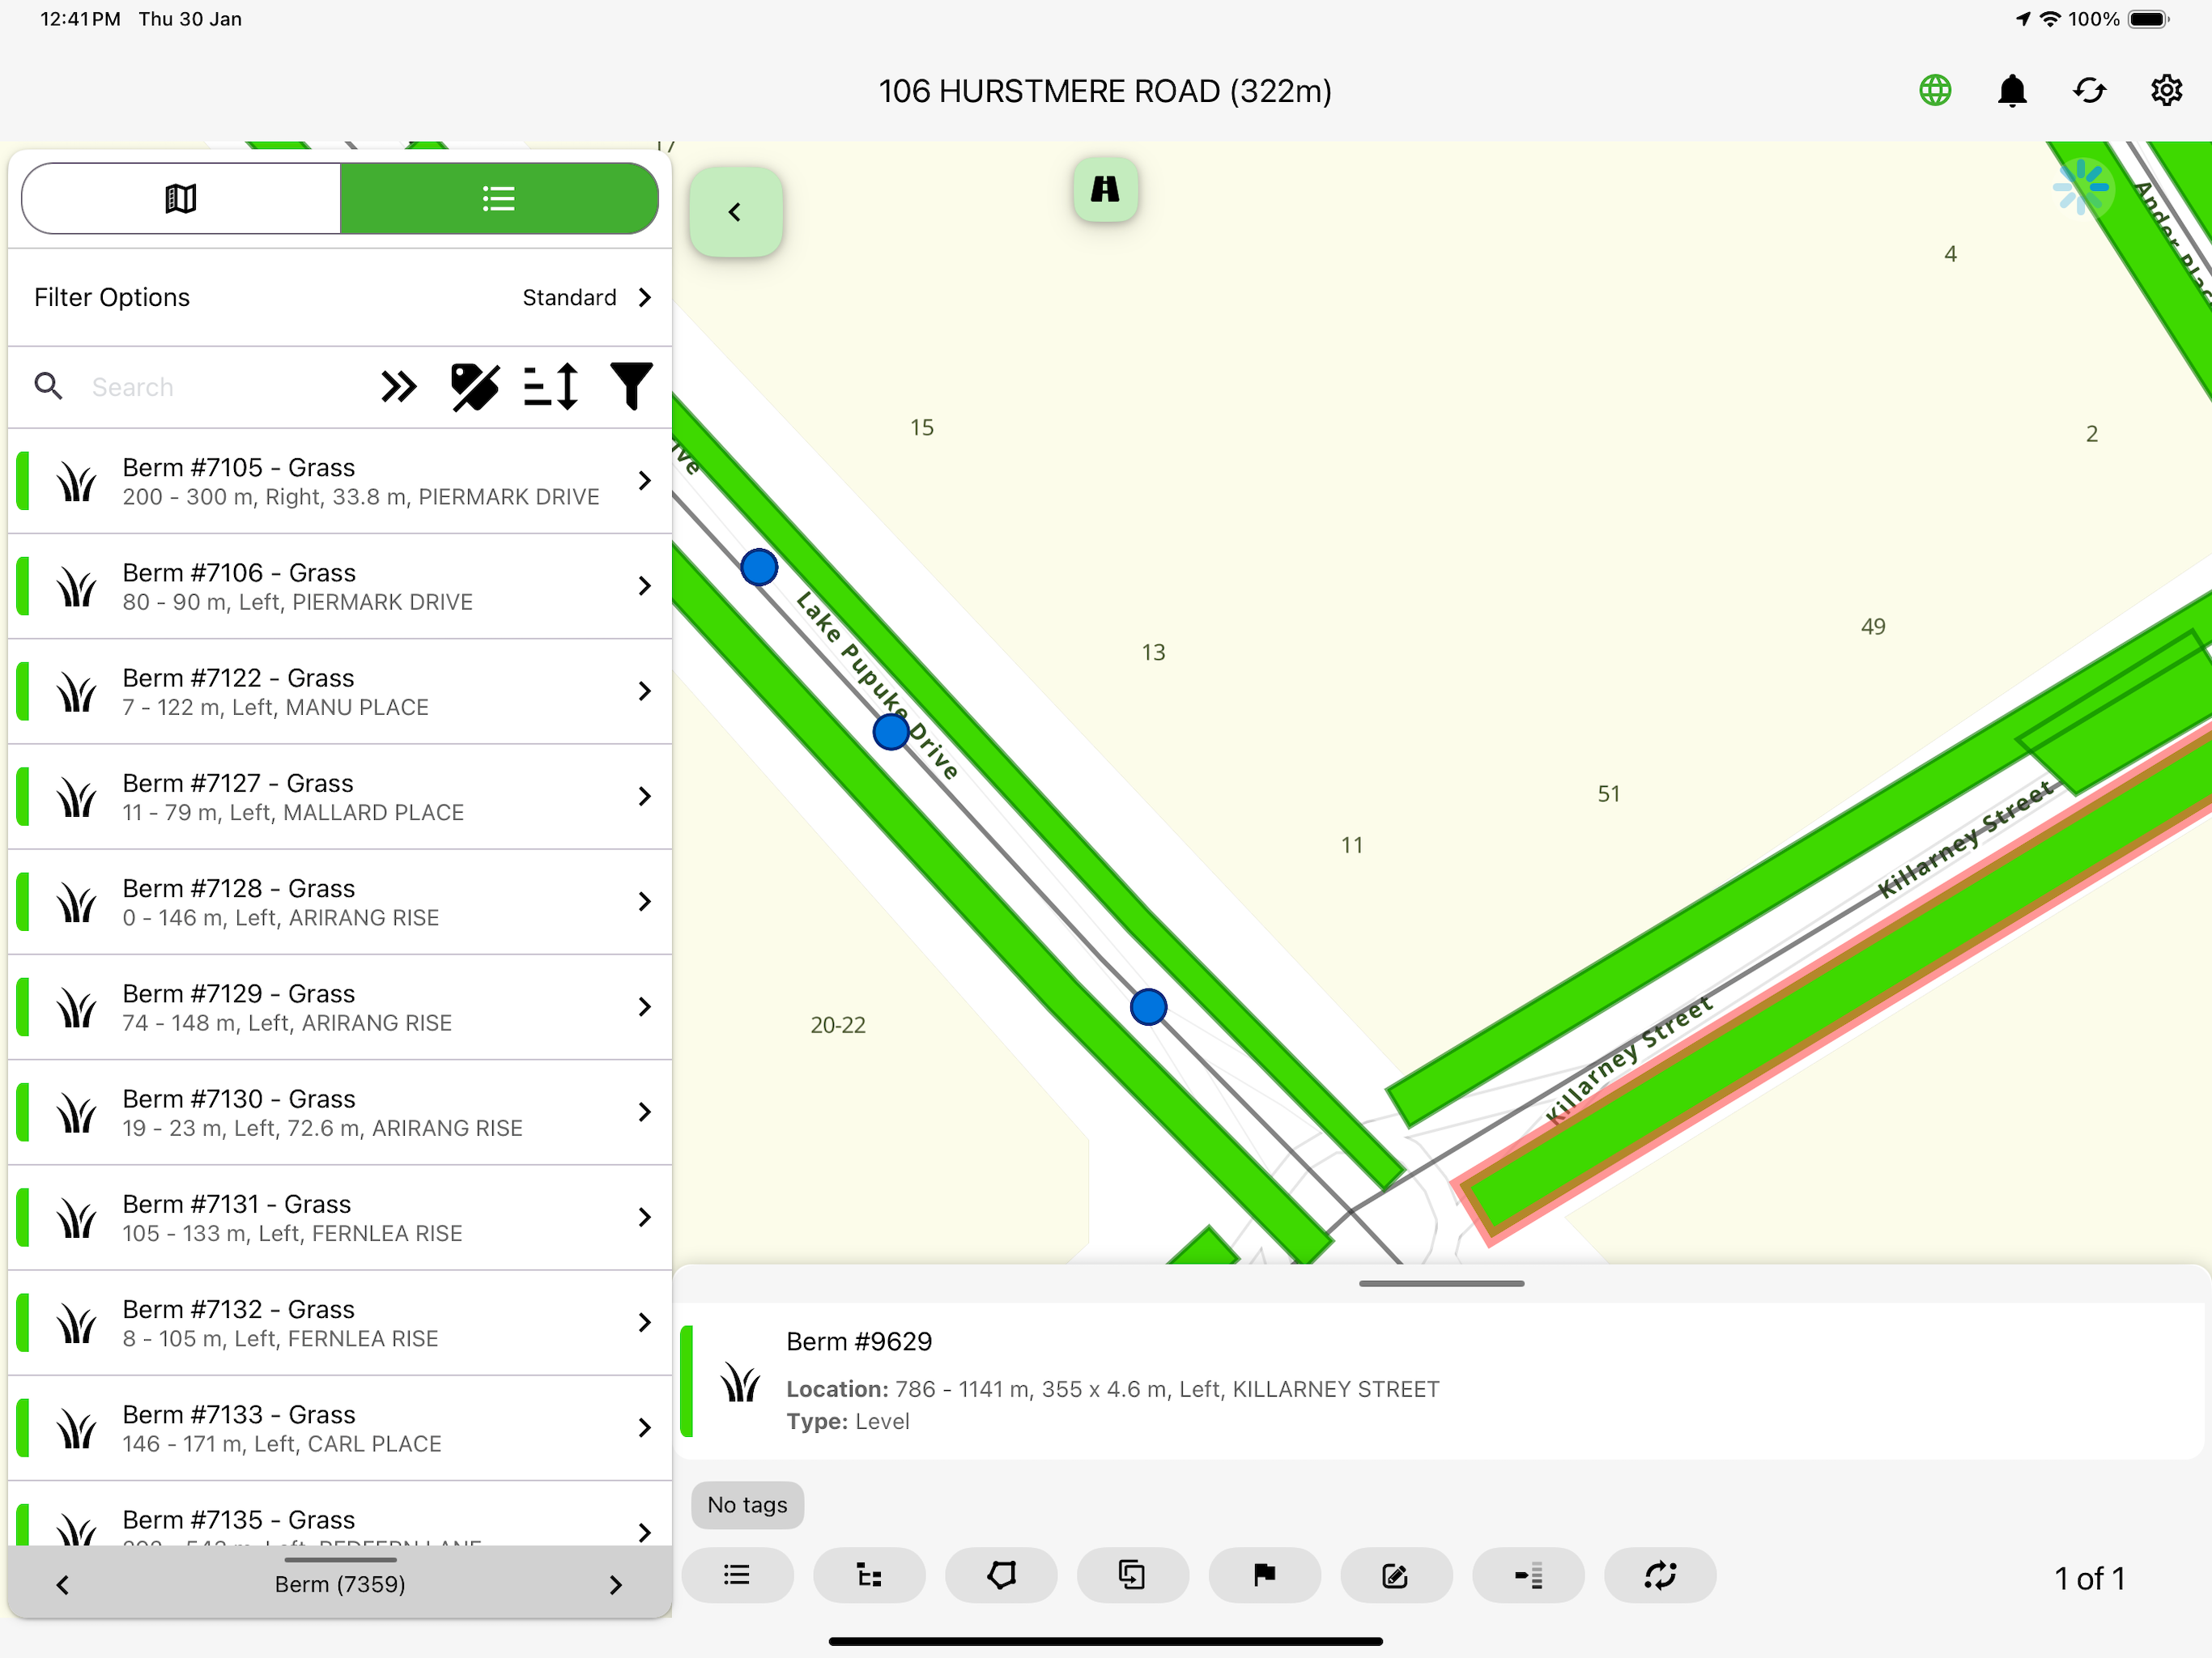Tap middle blue point on Lake Pupuke Drive
2212x1658 pixels.
point(890,732)
